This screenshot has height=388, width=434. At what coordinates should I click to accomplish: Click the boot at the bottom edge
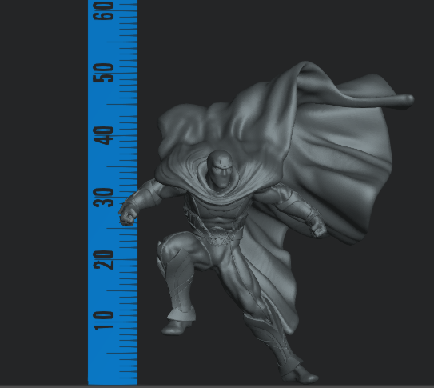pyautogui.click(x=300, y=375)
